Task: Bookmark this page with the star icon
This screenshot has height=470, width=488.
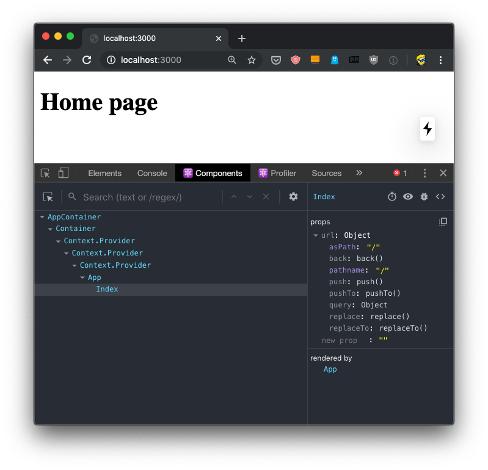Action: point(252,60)
